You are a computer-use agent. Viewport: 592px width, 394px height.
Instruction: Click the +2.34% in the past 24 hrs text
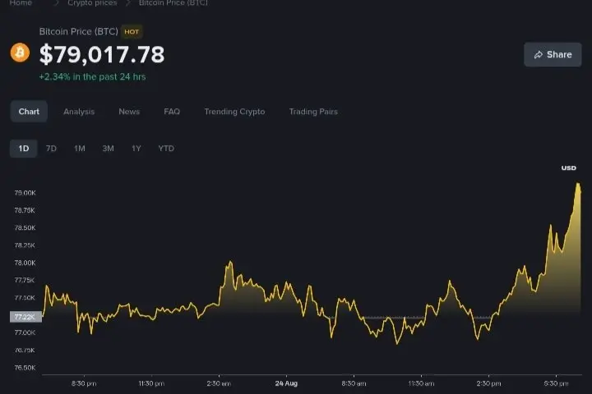tap(92, 77)
